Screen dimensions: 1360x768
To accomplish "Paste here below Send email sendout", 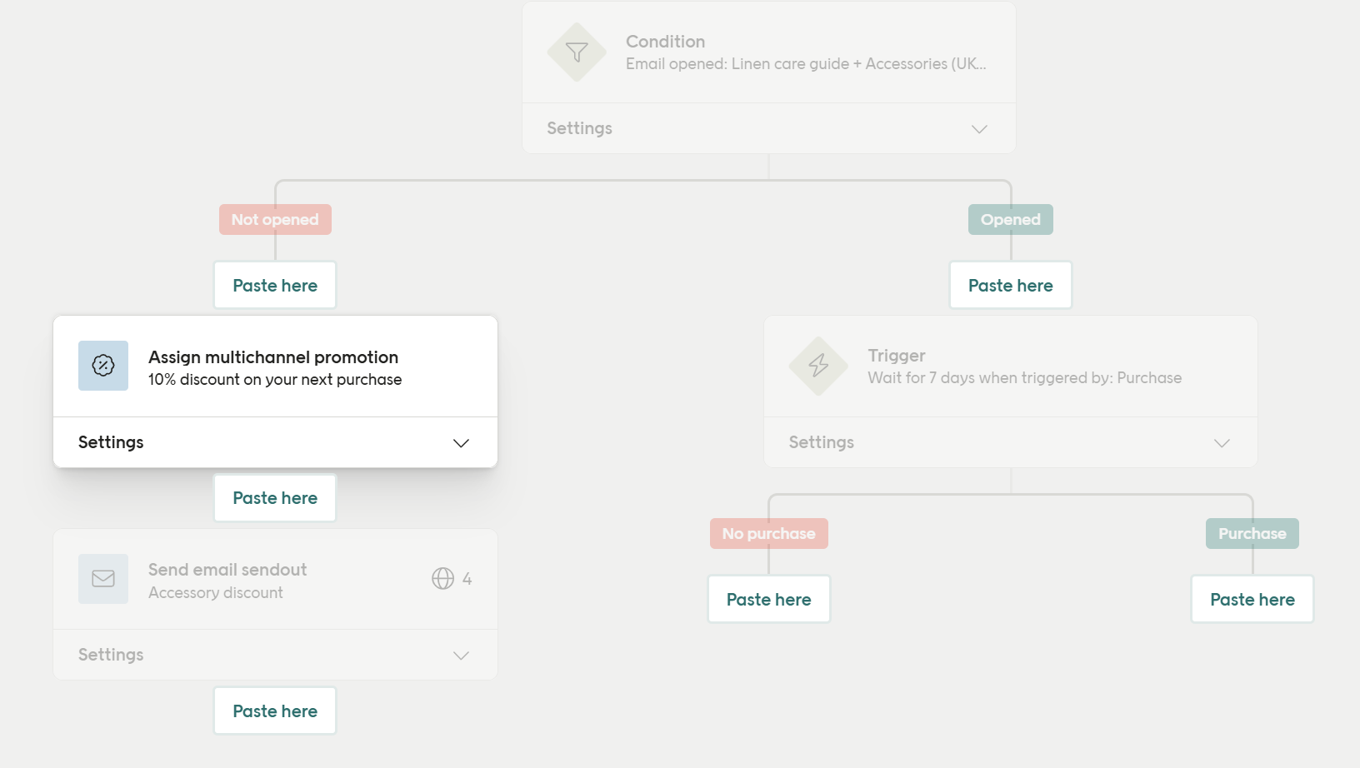I will [275, 711].
